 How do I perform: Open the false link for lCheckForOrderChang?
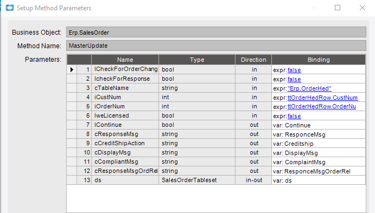(294, 70)
